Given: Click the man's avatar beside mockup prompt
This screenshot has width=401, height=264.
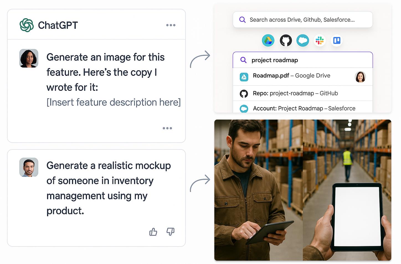Looking at the screenshot, I should (x=29, y=167).
